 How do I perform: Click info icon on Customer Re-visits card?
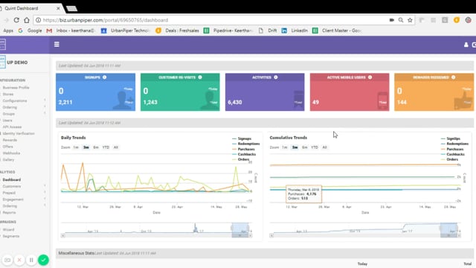(x=200, y=77)
